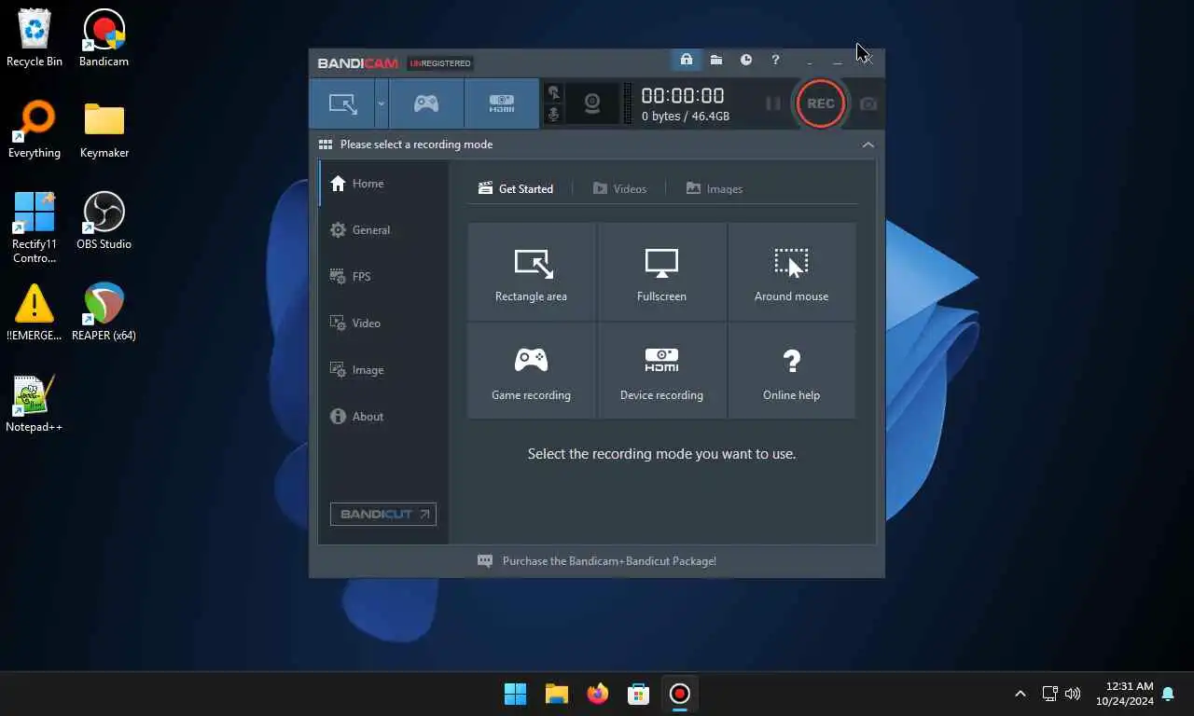Open FPS settings in sidebar
1194x716 pixels.
tap(383, 277)
